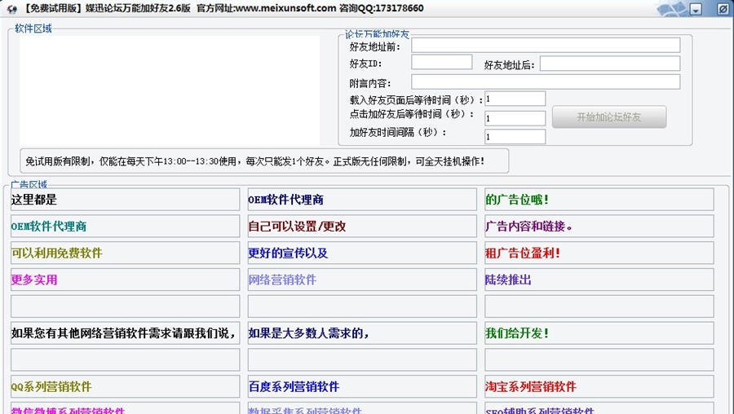Open the dark blue OEM软件代理商 ad
This screenshot has width=734, height=414.
(x=362, y=200)
